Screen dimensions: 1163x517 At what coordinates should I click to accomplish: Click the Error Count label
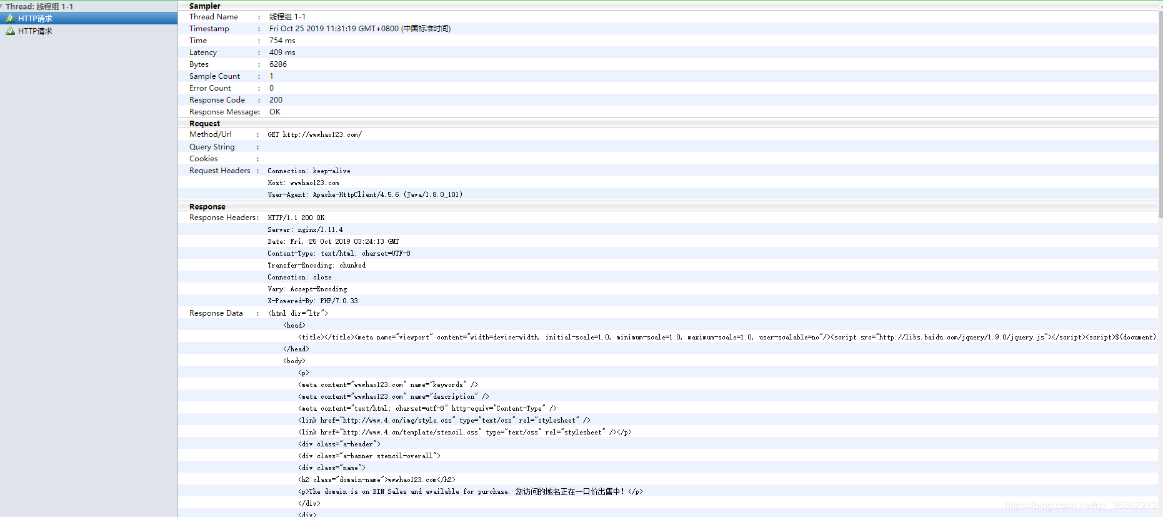[x=210, y=88]
